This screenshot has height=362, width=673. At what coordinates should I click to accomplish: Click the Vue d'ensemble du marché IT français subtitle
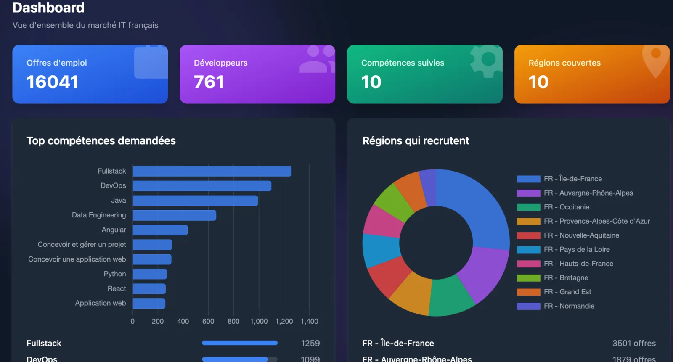(x=85, y=25)
